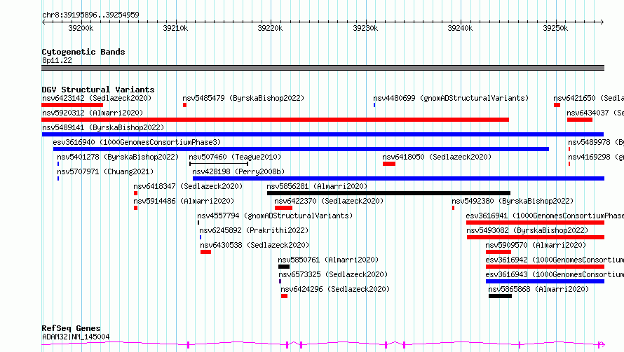Image resolution: width=624 pixels, height=352 pixels.
Task: Click the nsv5401278 (ByrskaBishop2022) label
Action: pyautogui.click(x=118, y=157)
